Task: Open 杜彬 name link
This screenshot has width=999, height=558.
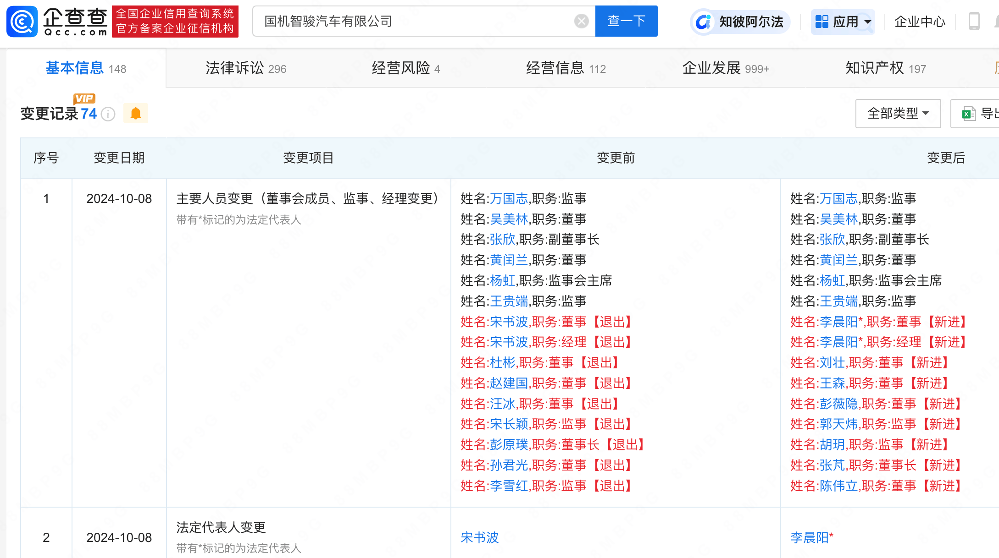Action: (503, 362)
